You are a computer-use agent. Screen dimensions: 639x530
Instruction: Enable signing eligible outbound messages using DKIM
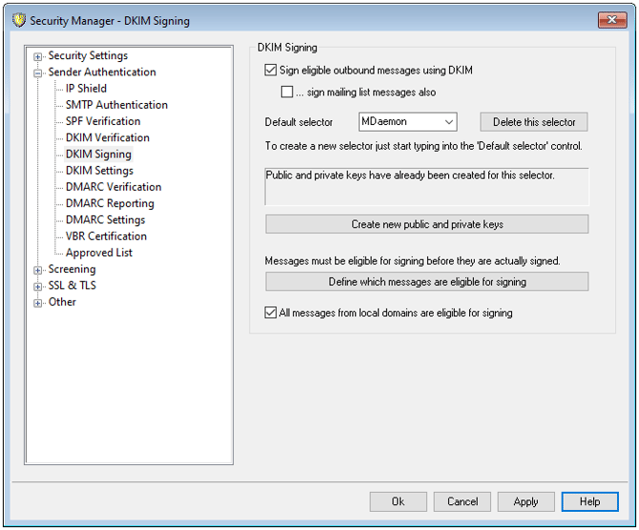tap(271, 71)
